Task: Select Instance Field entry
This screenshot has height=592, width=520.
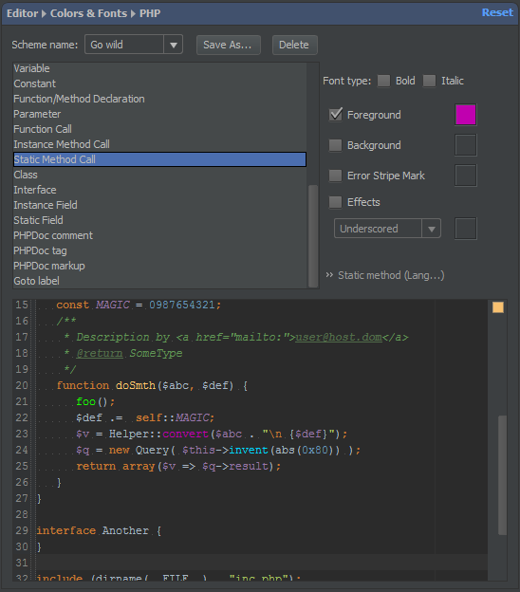Action: pos(159,205)
